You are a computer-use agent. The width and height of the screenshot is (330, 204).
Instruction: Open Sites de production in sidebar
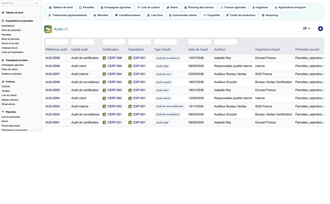(11, 30)
